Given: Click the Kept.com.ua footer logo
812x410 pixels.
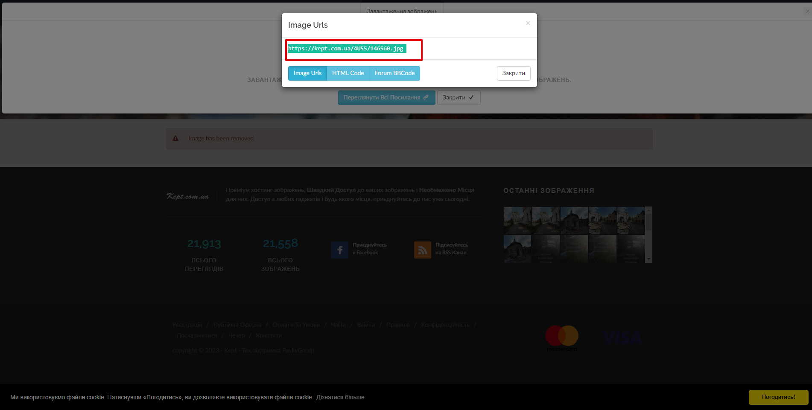Looking at the screenshot, I should pyautogui.click(x=187, y=196).
